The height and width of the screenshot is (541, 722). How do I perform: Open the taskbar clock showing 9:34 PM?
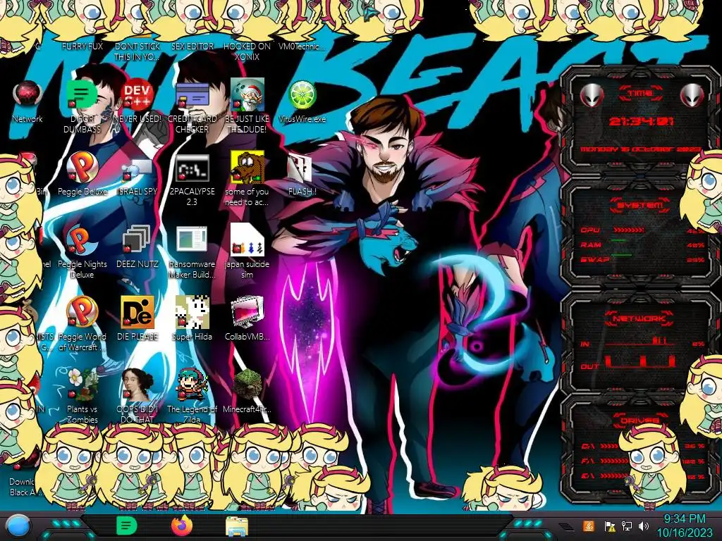(684, 526)
